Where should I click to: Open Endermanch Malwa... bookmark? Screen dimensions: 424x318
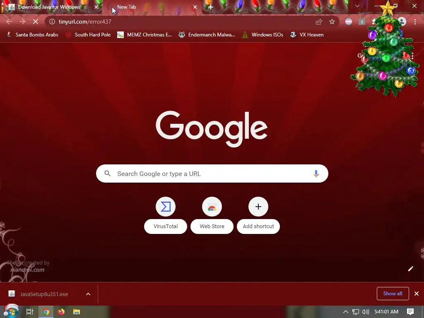coord(207,35)
